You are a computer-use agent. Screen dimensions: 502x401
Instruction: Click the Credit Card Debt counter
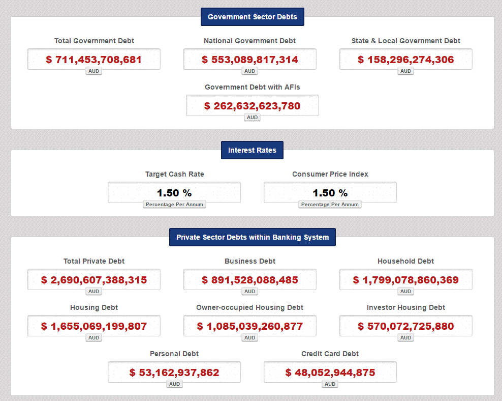(x=330, y=373)
